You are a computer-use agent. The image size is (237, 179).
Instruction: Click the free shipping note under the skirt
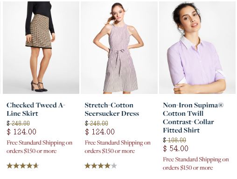click(x=39, y=147)
